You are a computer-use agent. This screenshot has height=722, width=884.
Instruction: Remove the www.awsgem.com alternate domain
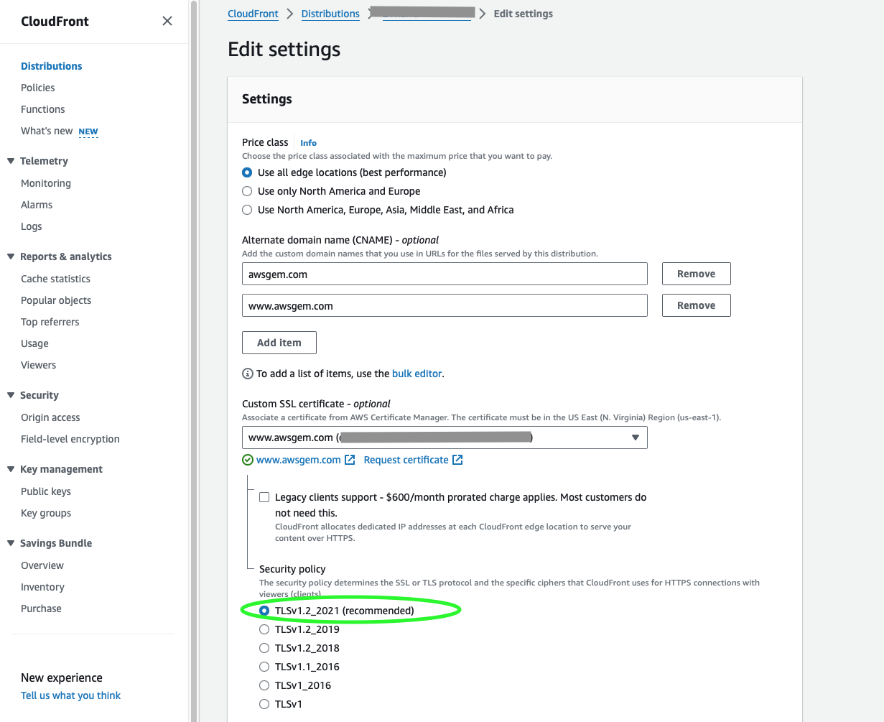coord(696,305)
